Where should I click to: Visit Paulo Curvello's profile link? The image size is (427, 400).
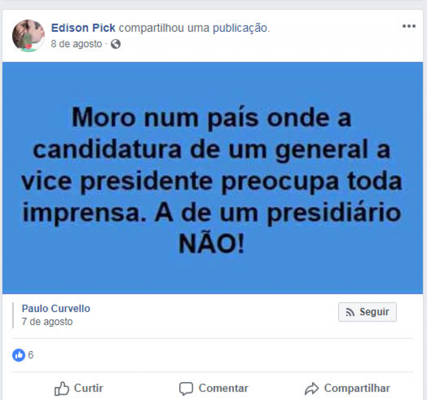coord(56,309)
